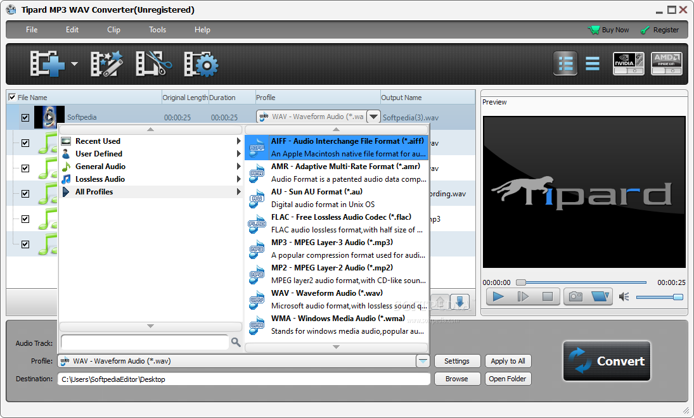Select the MP3 format icon
Image resolution: width=694 pixels, height=418 pixels.
pos(257,249)
